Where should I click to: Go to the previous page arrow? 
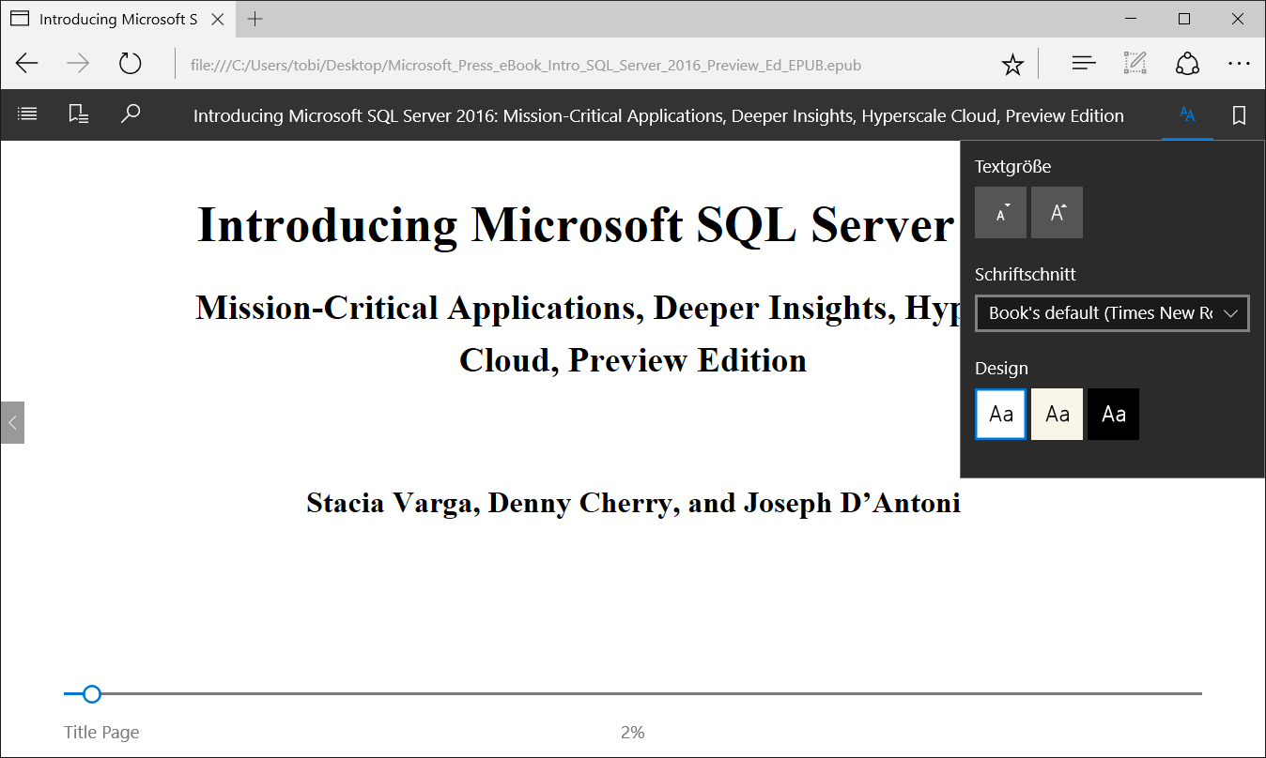[12, 422]
